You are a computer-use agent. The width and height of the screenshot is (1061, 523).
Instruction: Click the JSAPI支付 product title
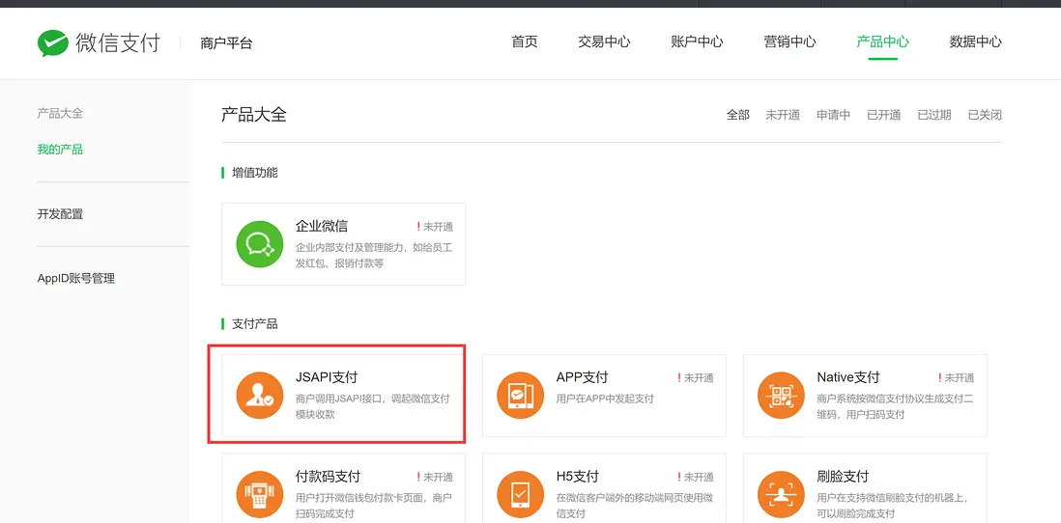[327, 377]
